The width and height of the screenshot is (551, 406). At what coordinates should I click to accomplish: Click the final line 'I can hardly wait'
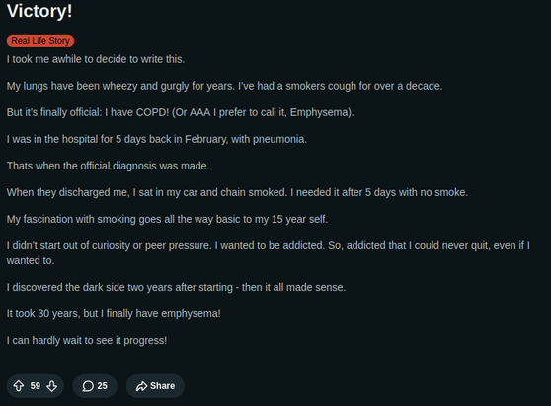(x=87, y=340)
